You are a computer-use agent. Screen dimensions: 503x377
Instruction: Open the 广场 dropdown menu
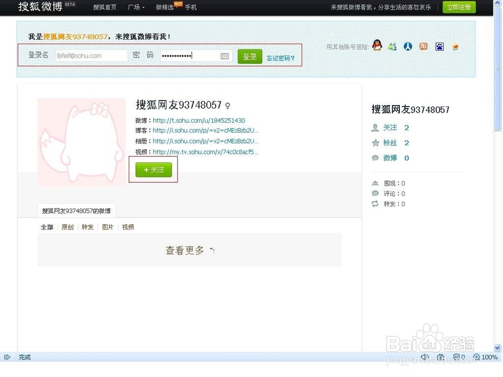click(136, 7)
